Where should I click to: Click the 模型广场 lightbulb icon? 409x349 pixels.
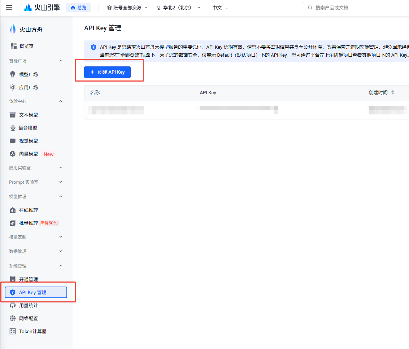coord(13,74)
